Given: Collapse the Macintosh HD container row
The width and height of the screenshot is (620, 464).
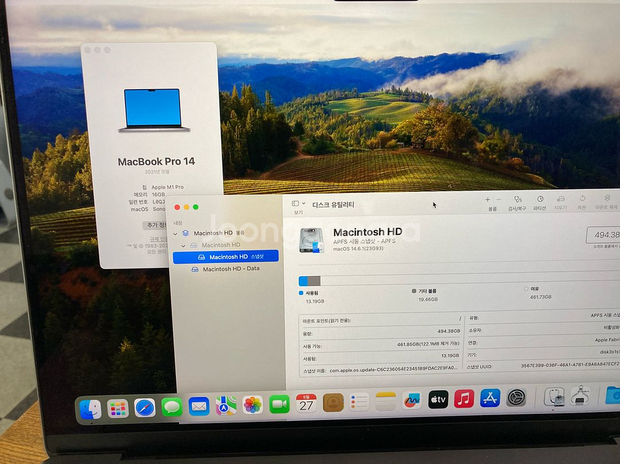Looking at the screenshot, I should coord(183,246).
